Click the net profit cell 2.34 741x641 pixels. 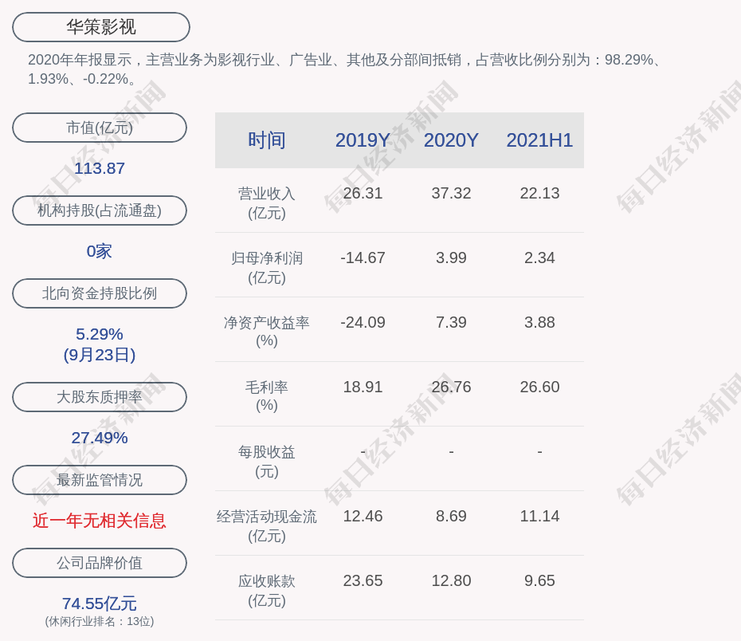coord(539,258)
